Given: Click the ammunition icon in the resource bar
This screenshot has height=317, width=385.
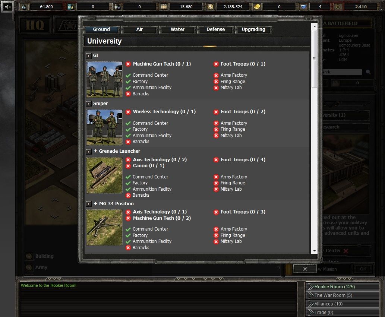Looking at the screenshot, I should point(164,6).
